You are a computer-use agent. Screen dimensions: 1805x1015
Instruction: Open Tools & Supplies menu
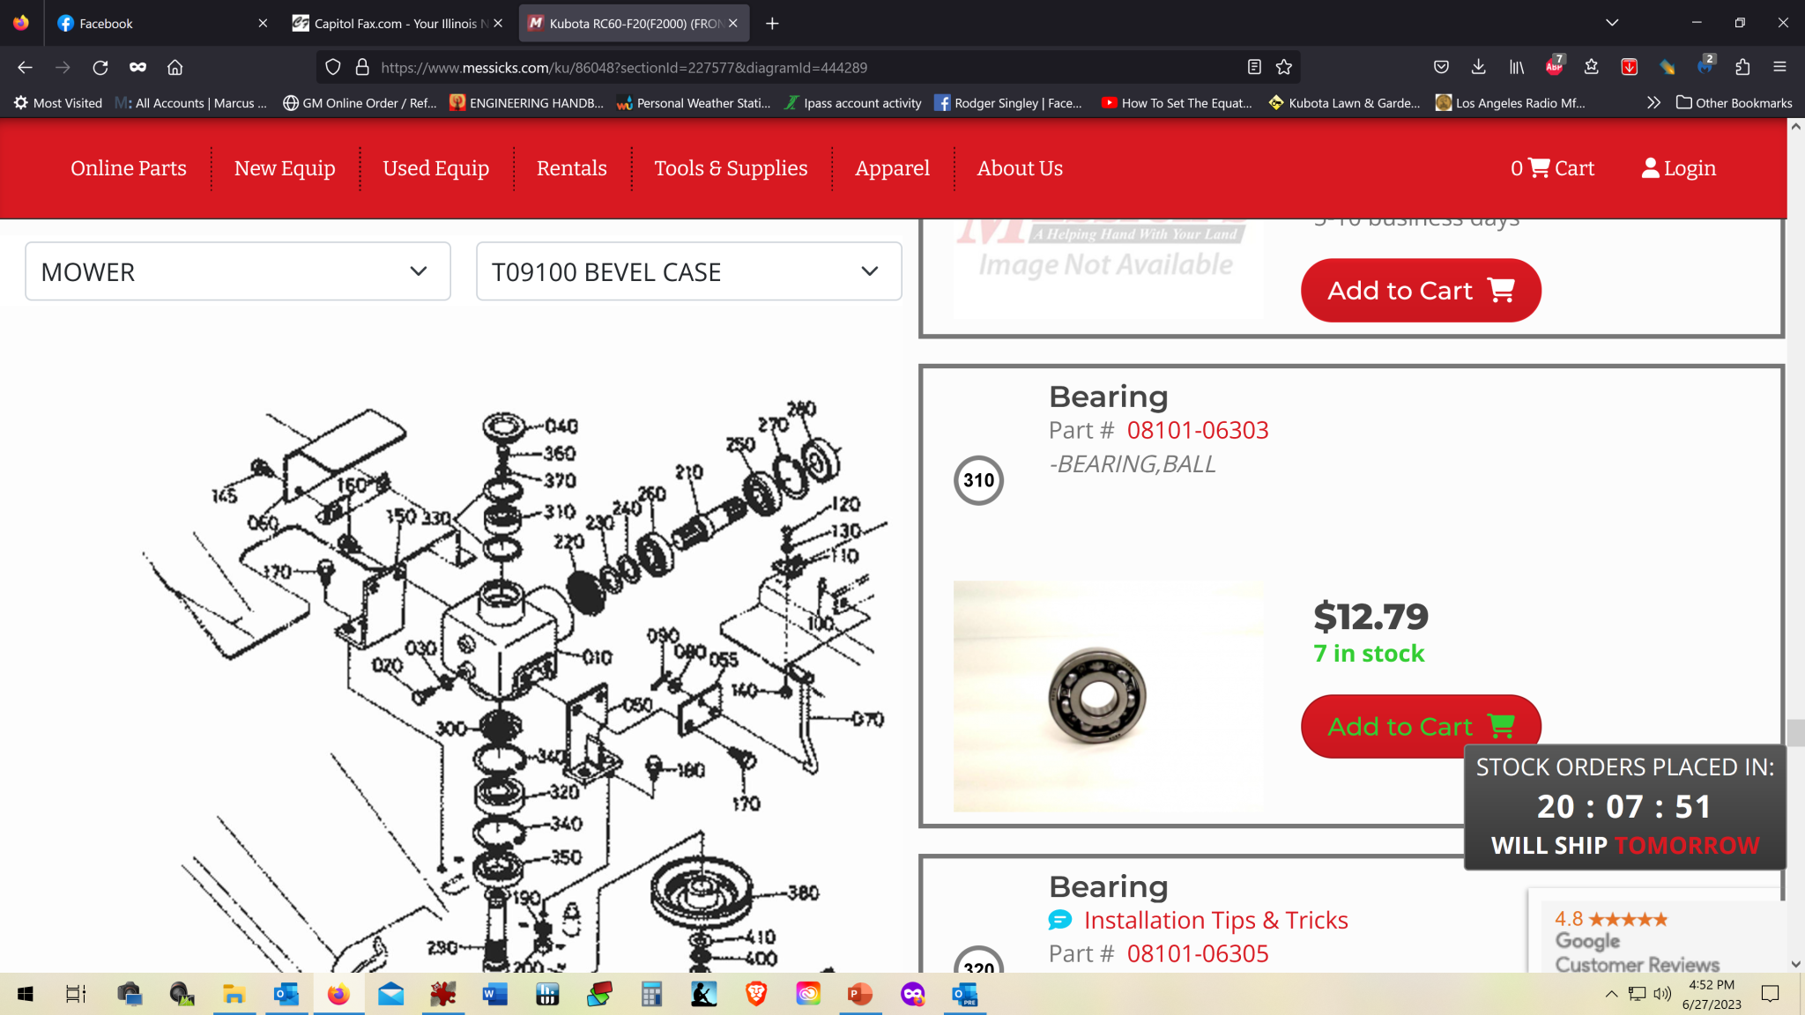coord(731,168)
